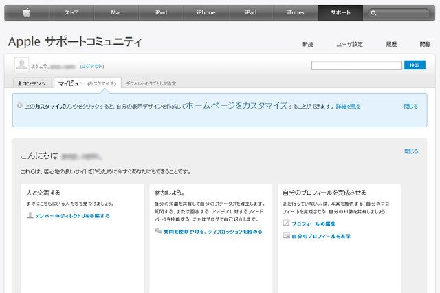Select the マイビュー tab

point(71,83)
